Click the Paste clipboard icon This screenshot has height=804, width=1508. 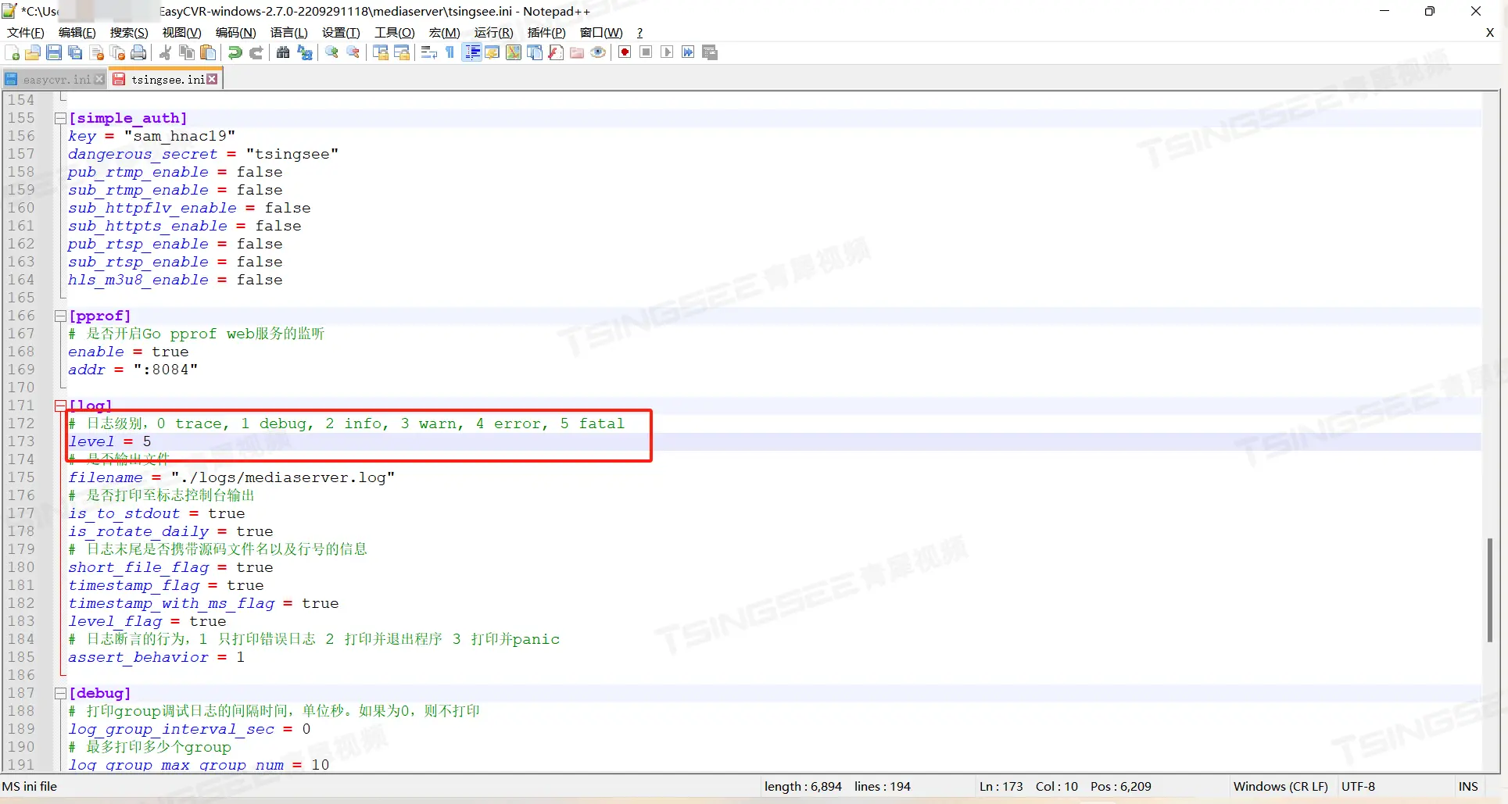[x=208, y=52]
